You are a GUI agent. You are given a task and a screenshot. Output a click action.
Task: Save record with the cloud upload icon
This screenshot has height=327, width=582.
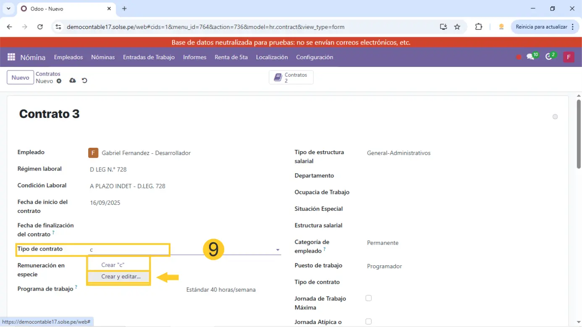point(73,81)
